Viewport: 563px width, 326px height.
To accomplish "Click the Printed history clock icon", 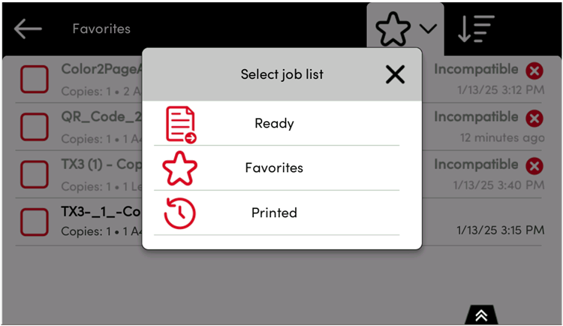I will [180, 213].
